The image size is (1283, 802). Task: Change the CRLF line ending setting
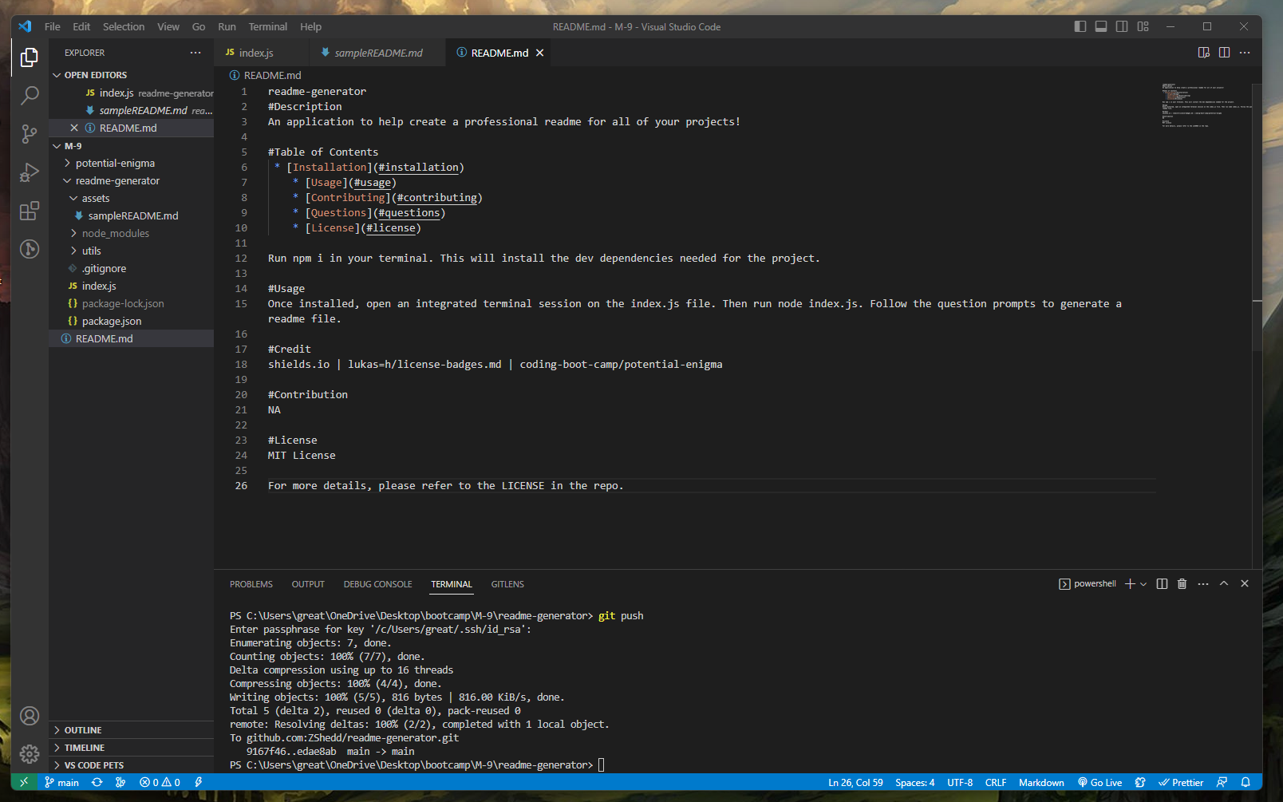coord(996,783)
